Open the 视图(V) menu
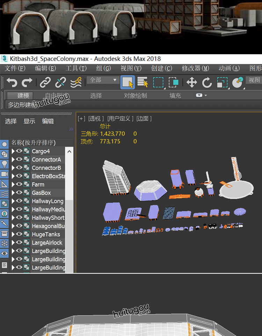Screen dimensions: 262x336 (x=131, y=68)
